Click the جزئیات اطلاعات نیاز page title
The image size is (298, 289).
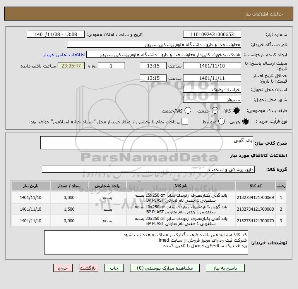pyautogui.click(x=264, y=14)
